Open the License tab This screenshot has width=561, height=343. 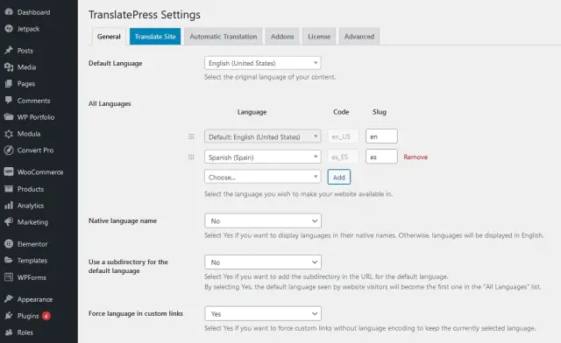coord(319,37)
